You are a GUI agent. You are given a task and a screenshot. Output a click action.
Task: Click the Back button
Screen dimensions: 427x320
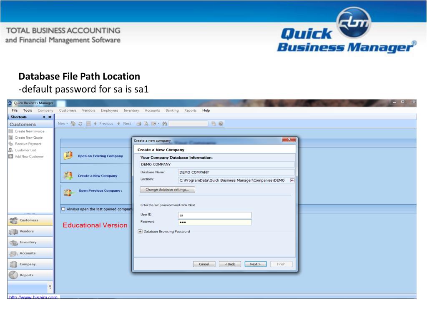[230, 264]
